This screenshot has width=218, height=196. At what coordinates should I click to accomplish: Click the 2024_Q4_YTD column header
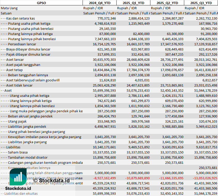(99, 3)
